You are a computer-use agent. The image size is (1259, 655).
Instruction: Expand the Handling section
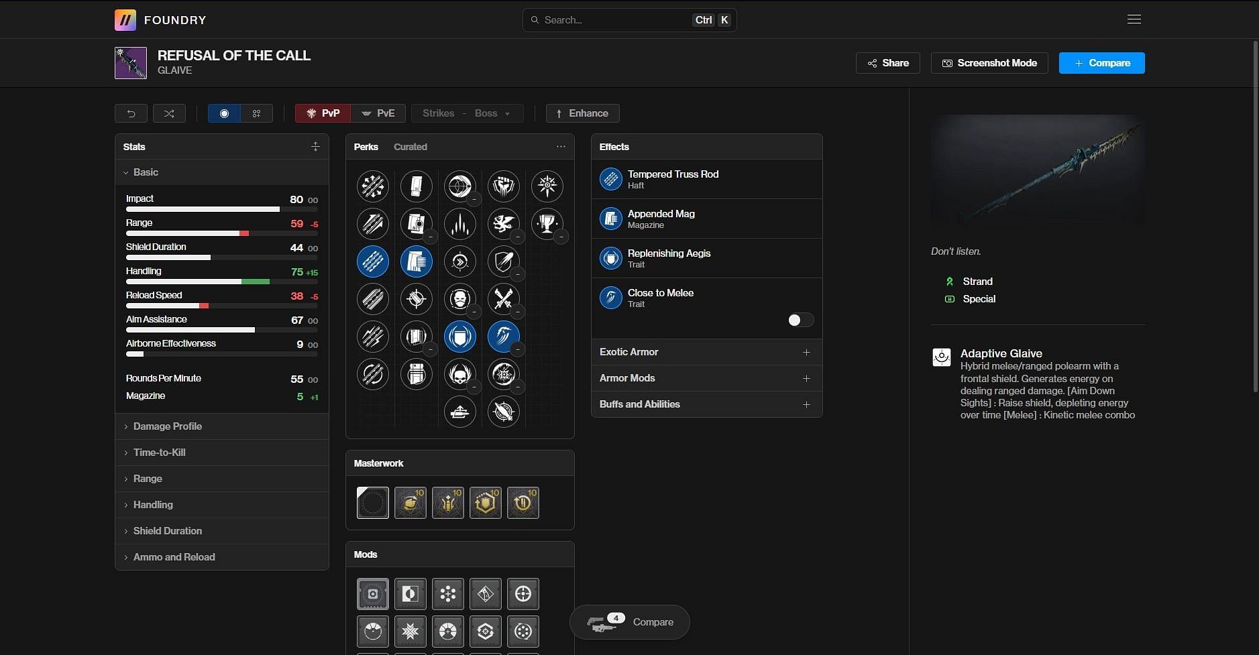pos(222,505)
